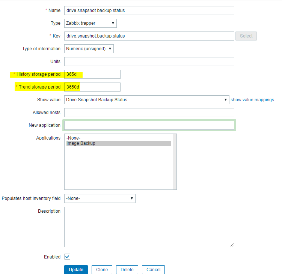The image size is (282, 278).
Task: Click the New application input field
Action: pos(149,125)
